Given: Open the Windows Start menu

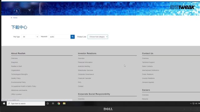Looking at the screenshot, I should (4, 104).
